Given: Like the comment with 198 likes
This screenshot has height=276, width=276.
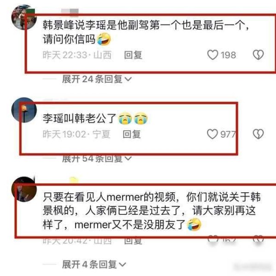Looking at the screenshot, I should click(213, 55).
